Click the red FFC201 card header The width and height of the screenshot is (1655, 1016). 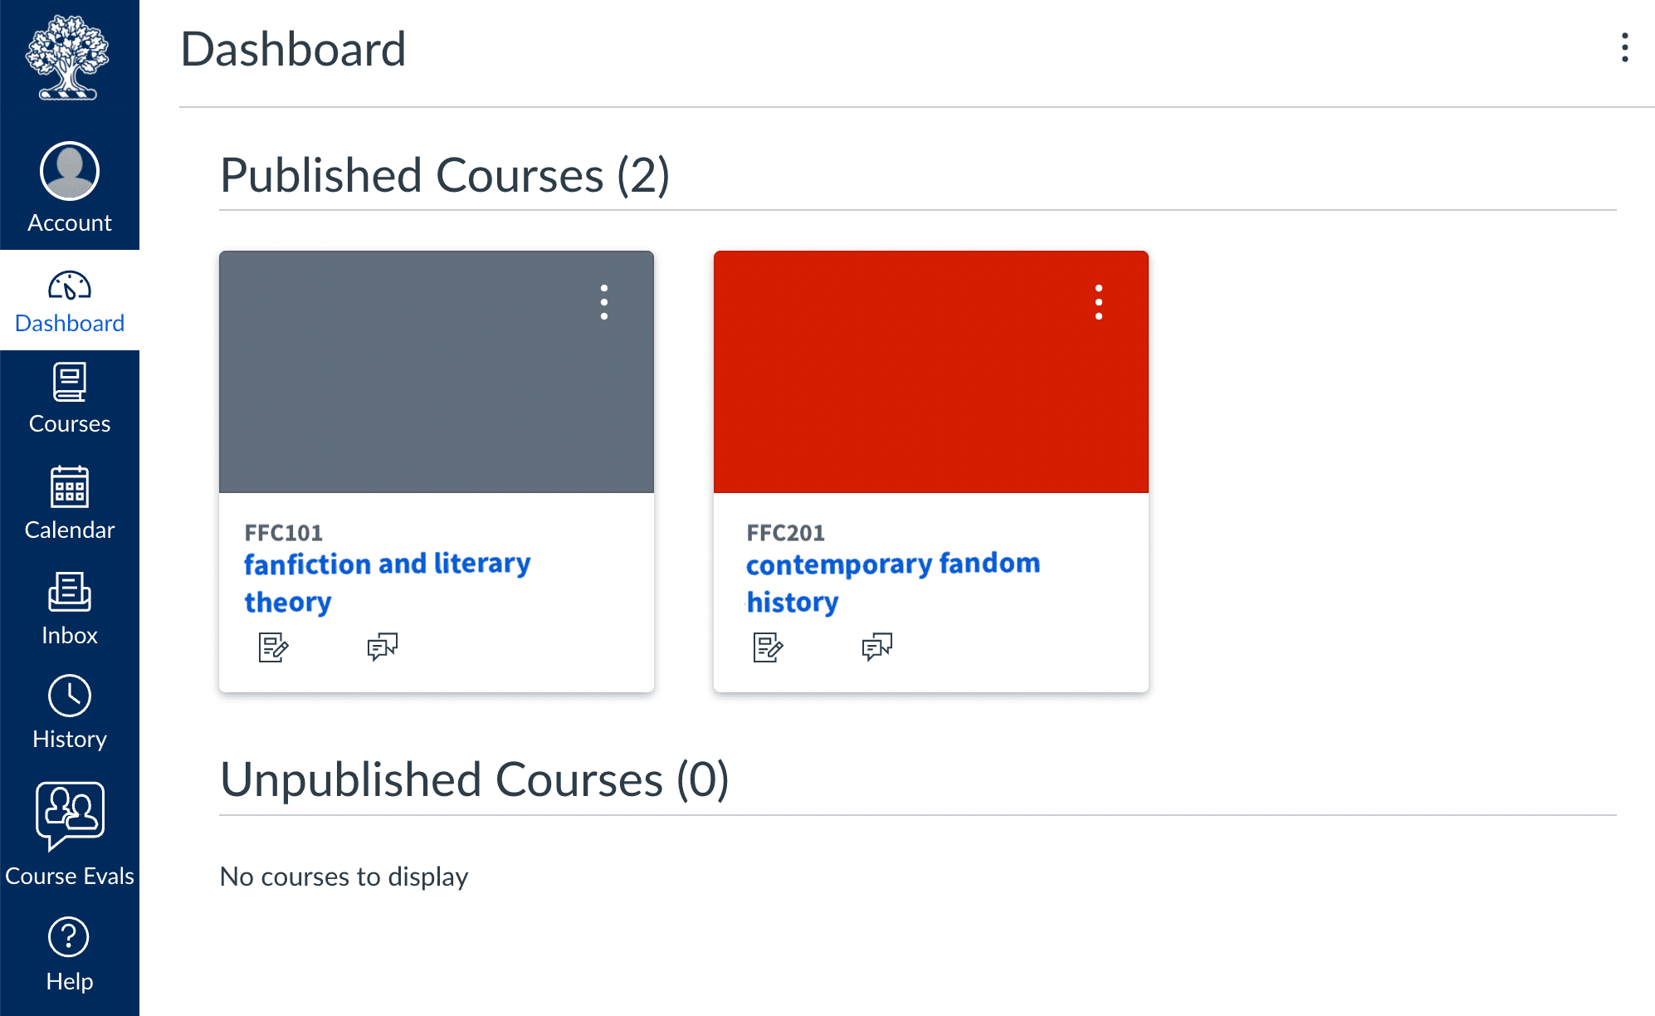(931, 372)
